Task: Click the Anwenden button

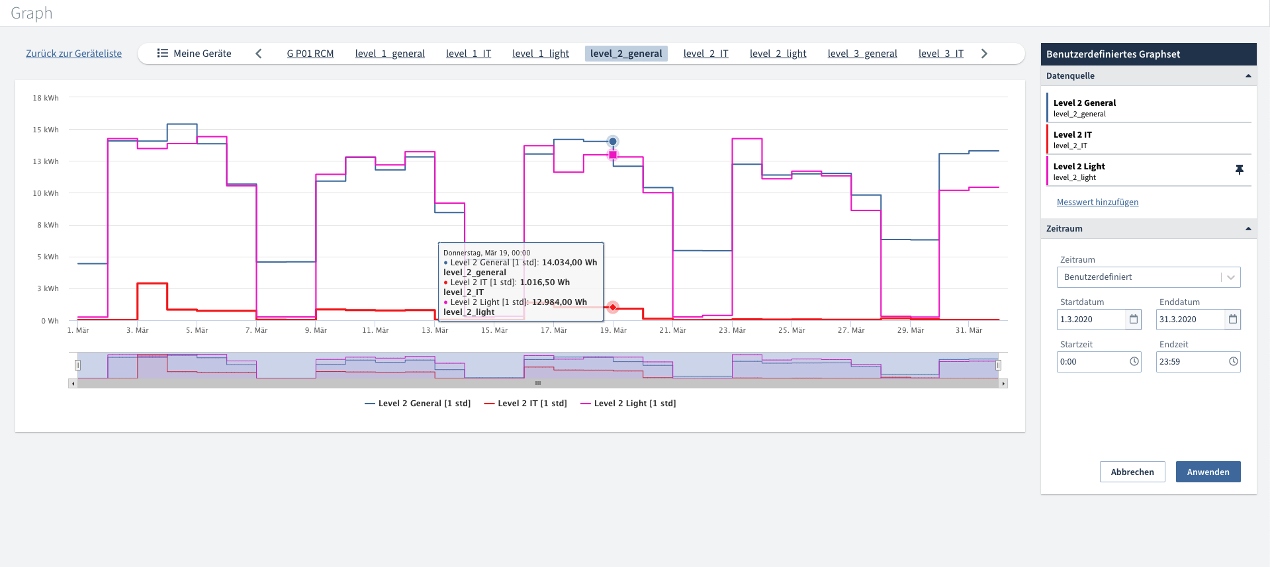Action: (1208, 472)
